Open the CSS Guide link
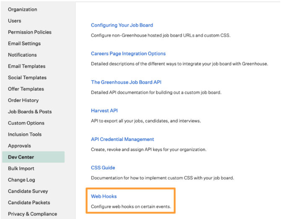281x219 pixels. (x=103, y=168)
